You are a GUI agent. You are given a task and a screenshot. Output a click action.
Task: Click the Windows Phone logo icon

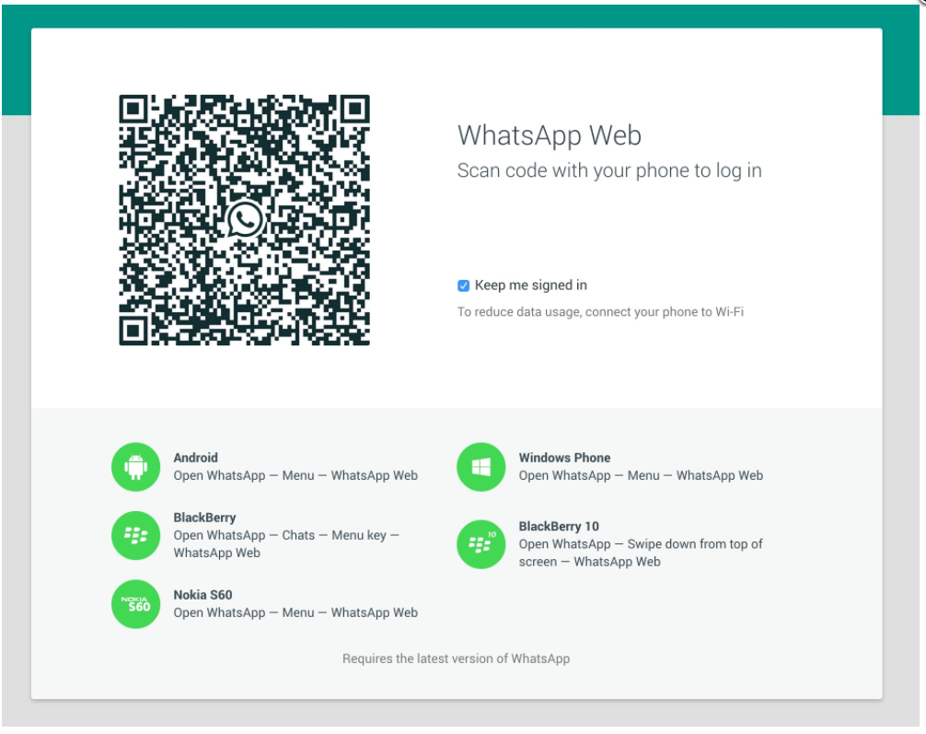[480, 467]
